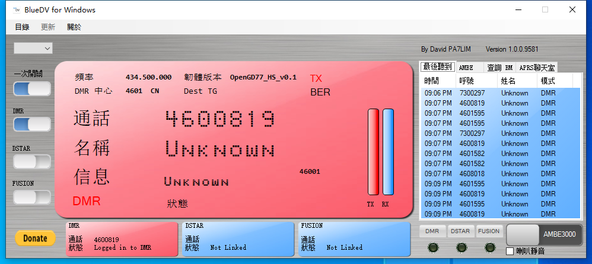Turn on the FUSION mode switch

pyautogui.click(x=32, y=198)
